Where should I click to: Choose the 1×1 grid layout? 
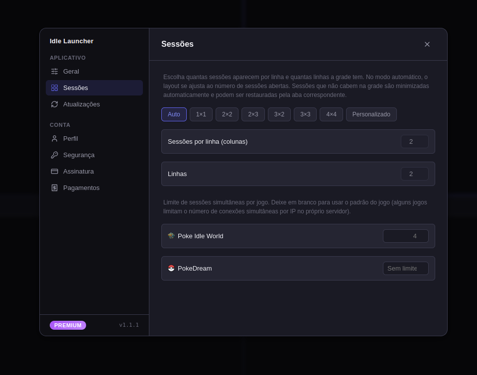coord(201,114)
